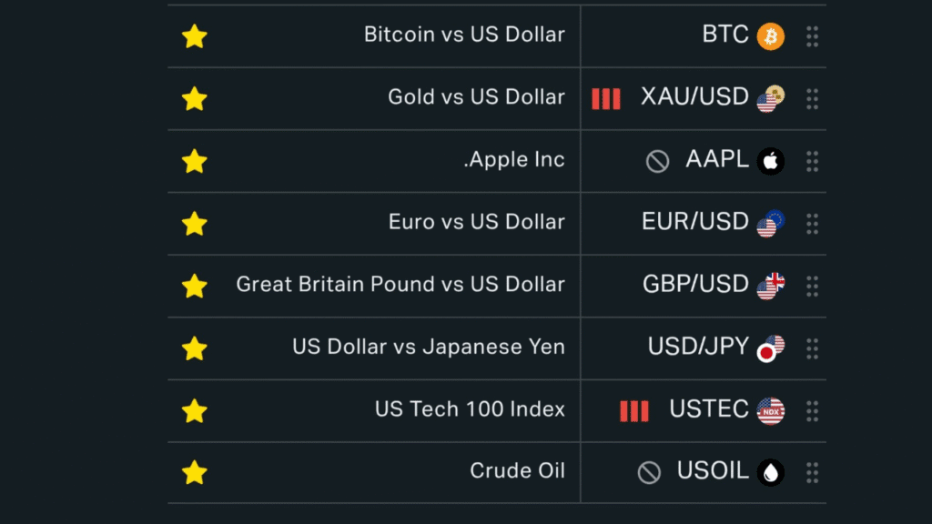Image resolution: width=932 pixels, height=524 pixels.
Task: Open US Dollar vs Japanese Yen
Action: tap(428, 347)
